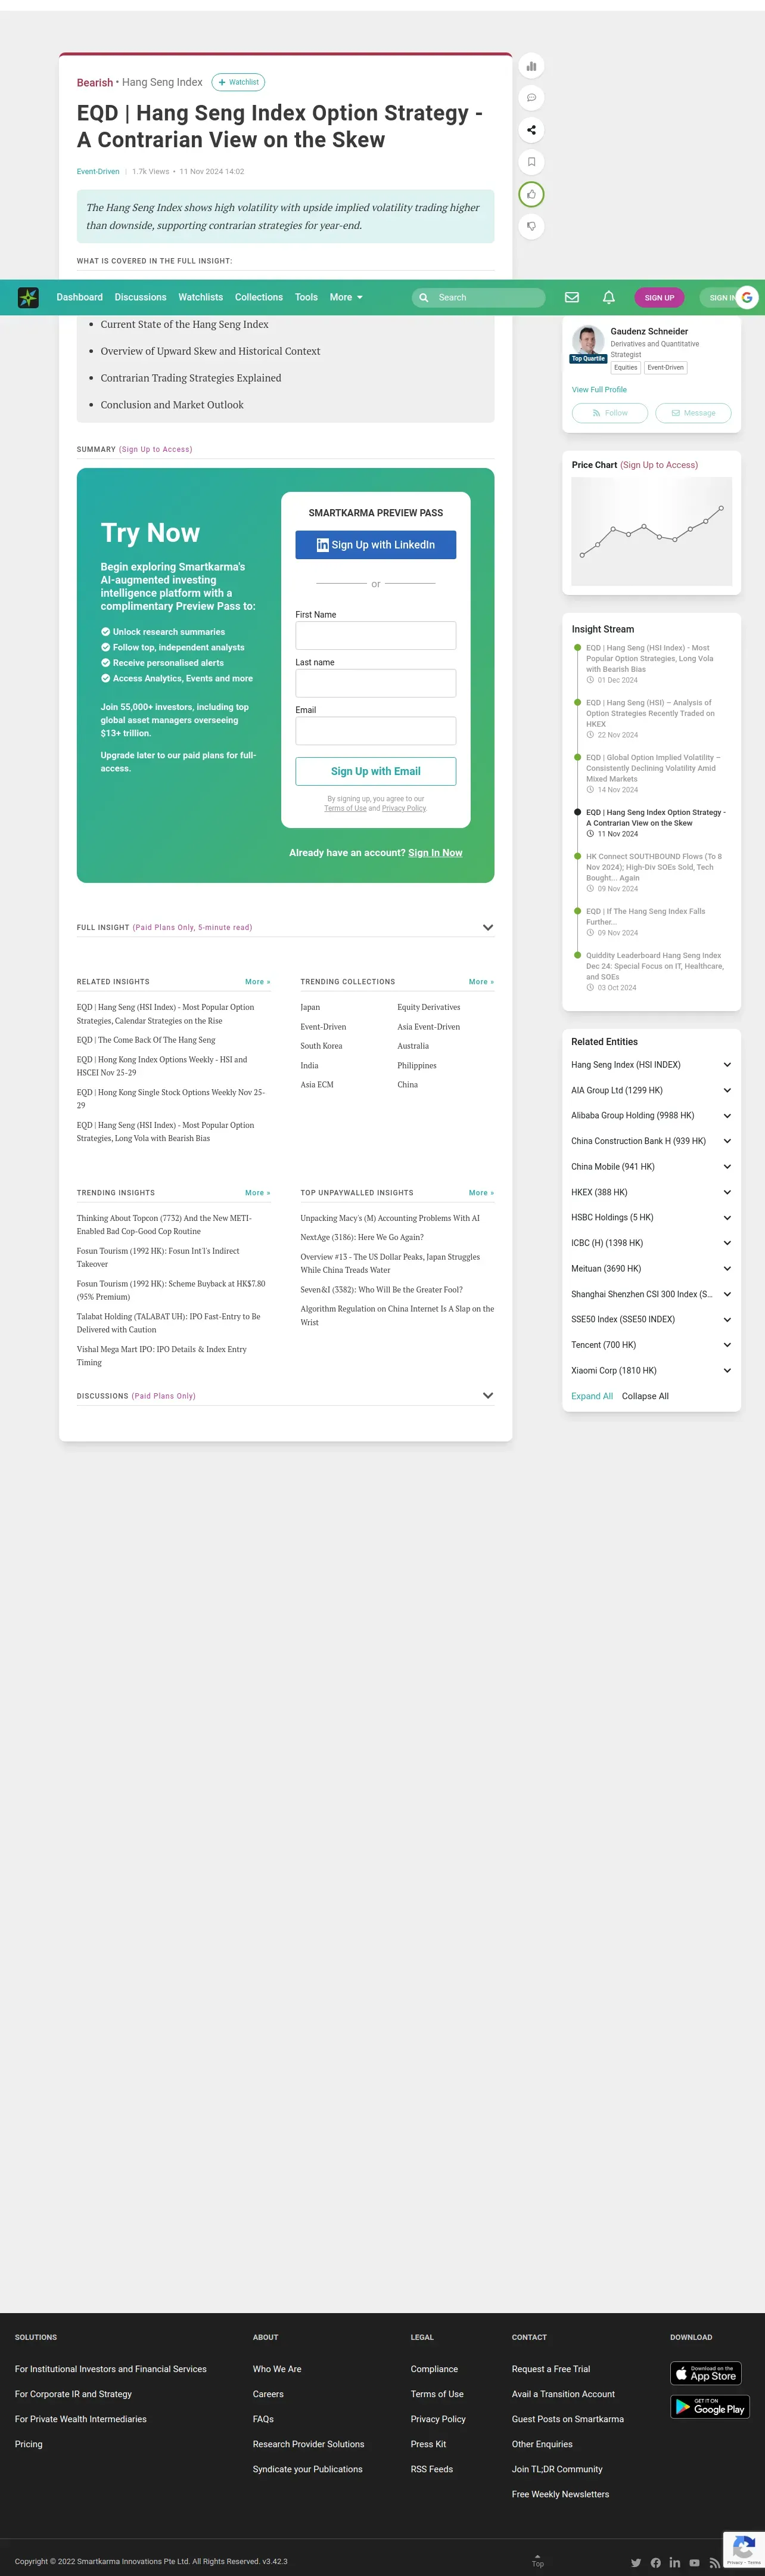Screen dimensions: 765x2576
Task: Open 'EQD | The Come Back Of The Hang Seng'
Action: click(146, 1040)
